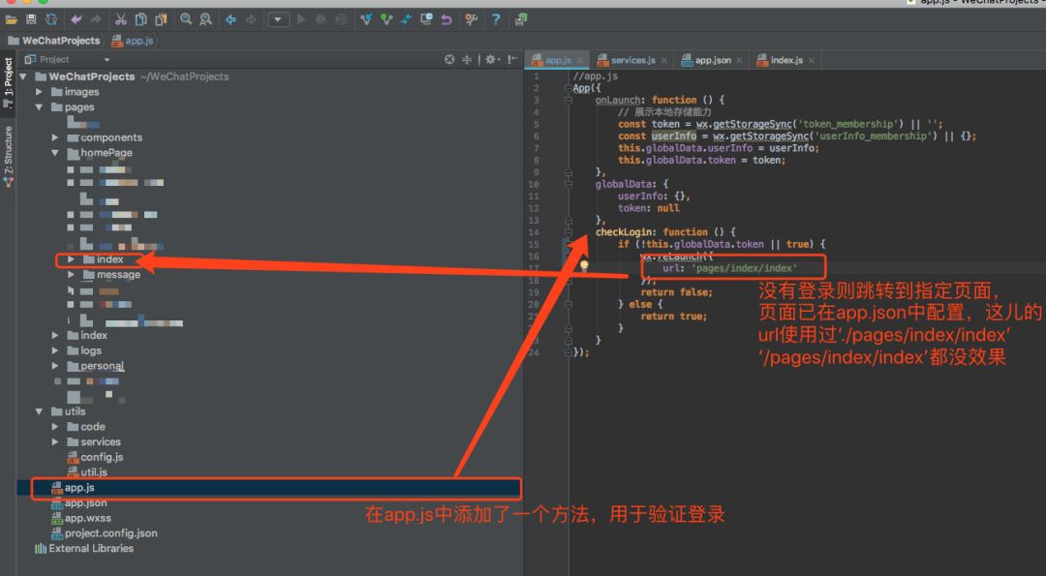
Task: Navigate Forward with the right arrow icon
Action: pos(251,20)
